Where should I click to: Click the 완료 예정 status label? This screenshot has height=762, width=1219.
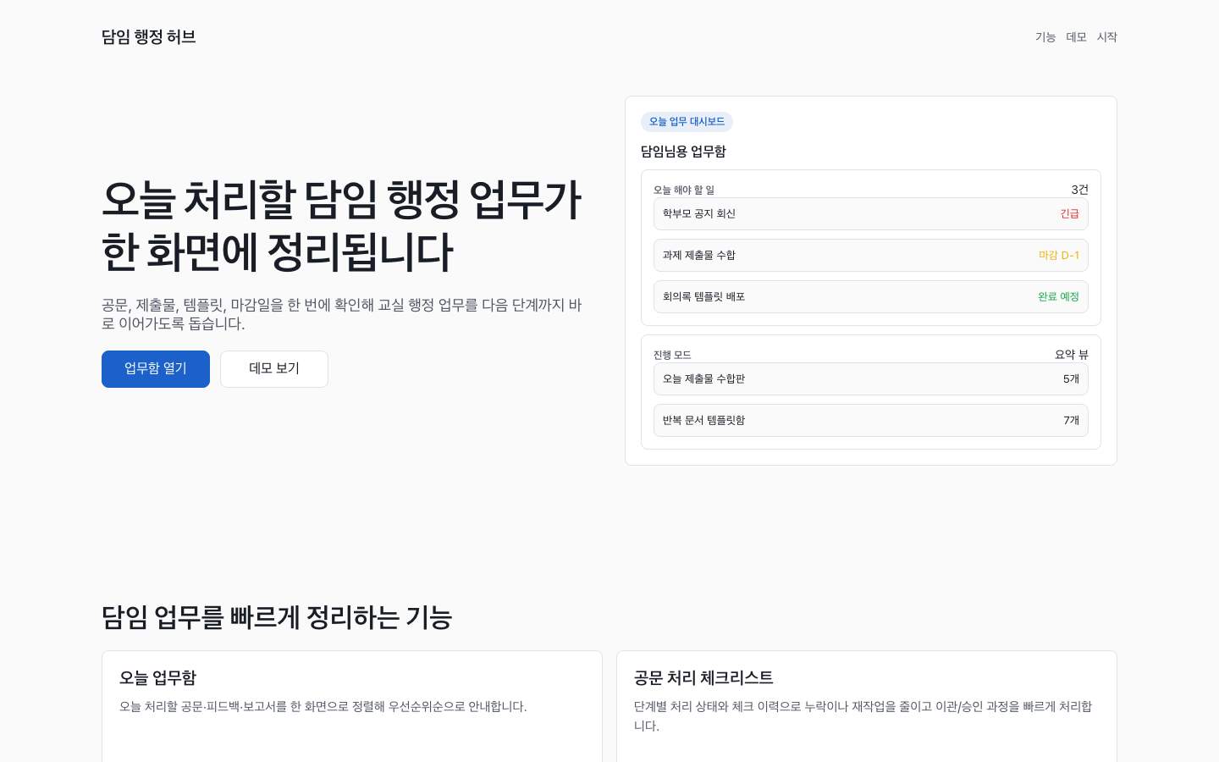(1059, 297)
